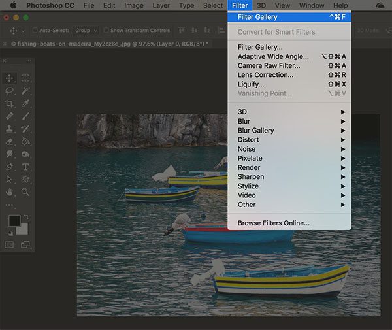The height and width of the screenshot is (330, 392).
Task: Select the Lasso tool
Action: (10, 90)
